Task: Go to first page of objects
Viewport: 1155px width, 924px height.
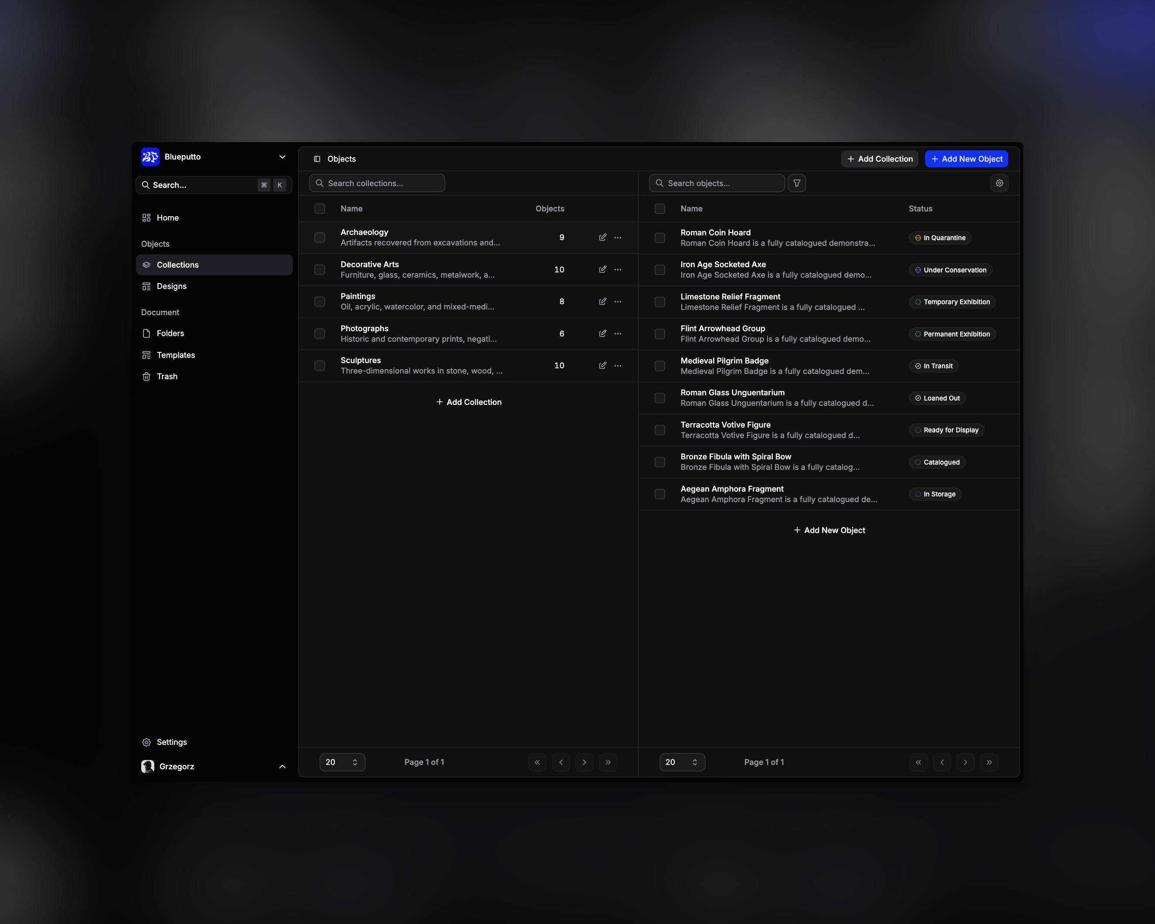Action: 918,762
